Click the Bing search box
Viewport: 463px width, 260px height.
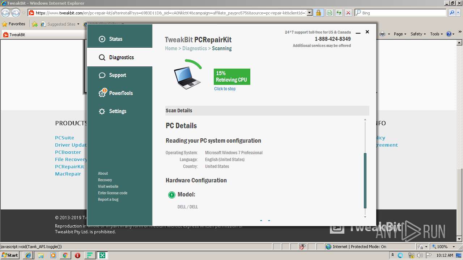tap(400, 13)
